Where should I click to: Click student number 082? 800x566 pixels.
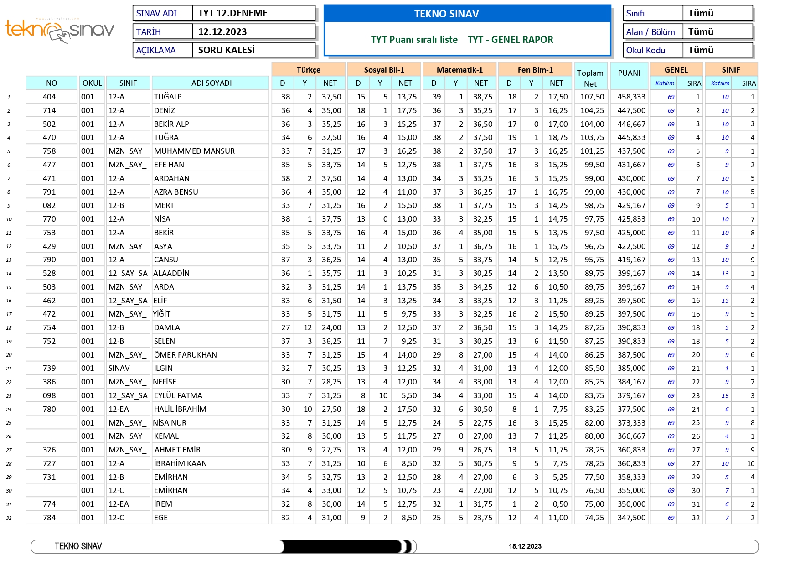(x=49, y=205)
